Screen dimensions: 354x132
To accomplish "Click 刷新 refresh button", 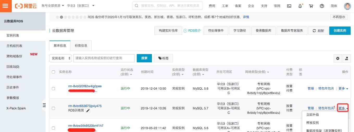I will (x=318, y=30).
